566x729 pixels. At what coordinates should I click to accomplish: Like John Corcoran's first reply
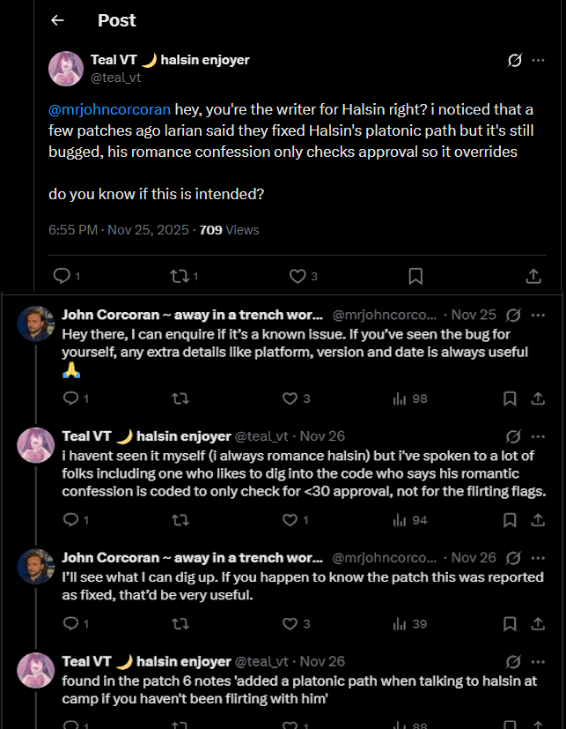(x=290, y=398)
